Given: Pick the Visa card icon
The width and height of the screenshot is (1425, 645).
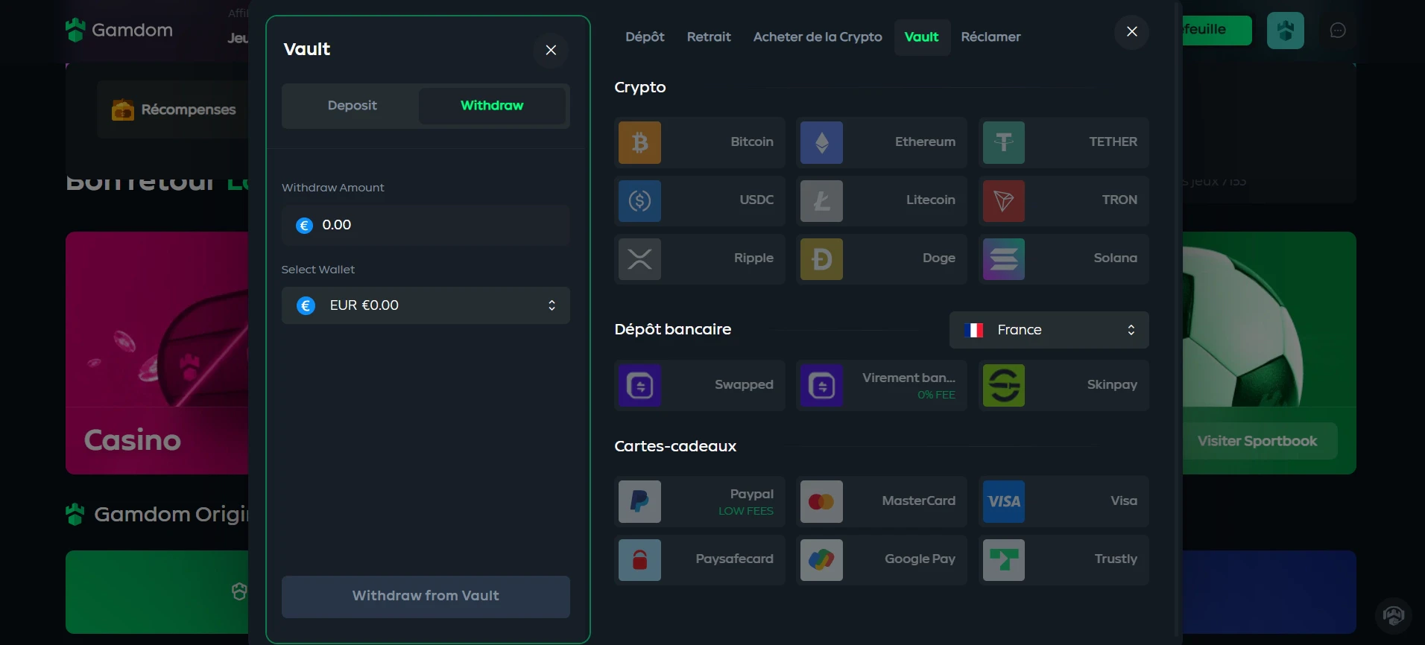Looking at the screenshot, I should 1004,501.
